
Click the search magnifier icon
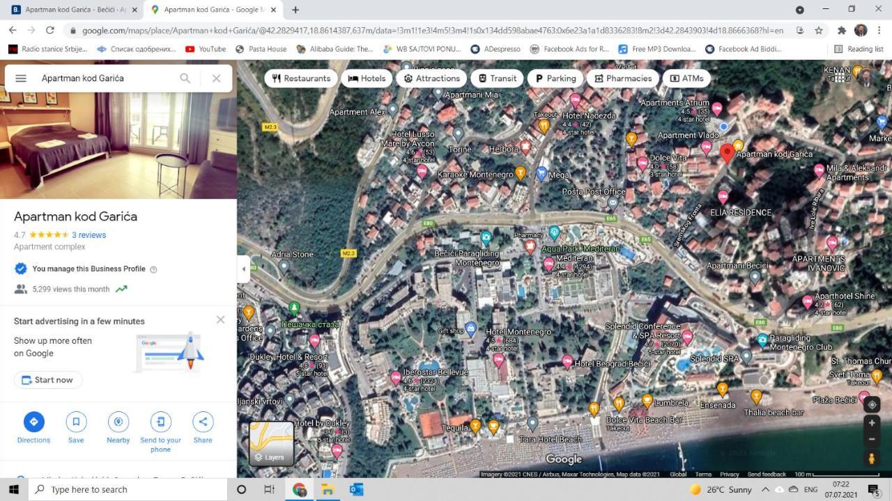point(185,78)
